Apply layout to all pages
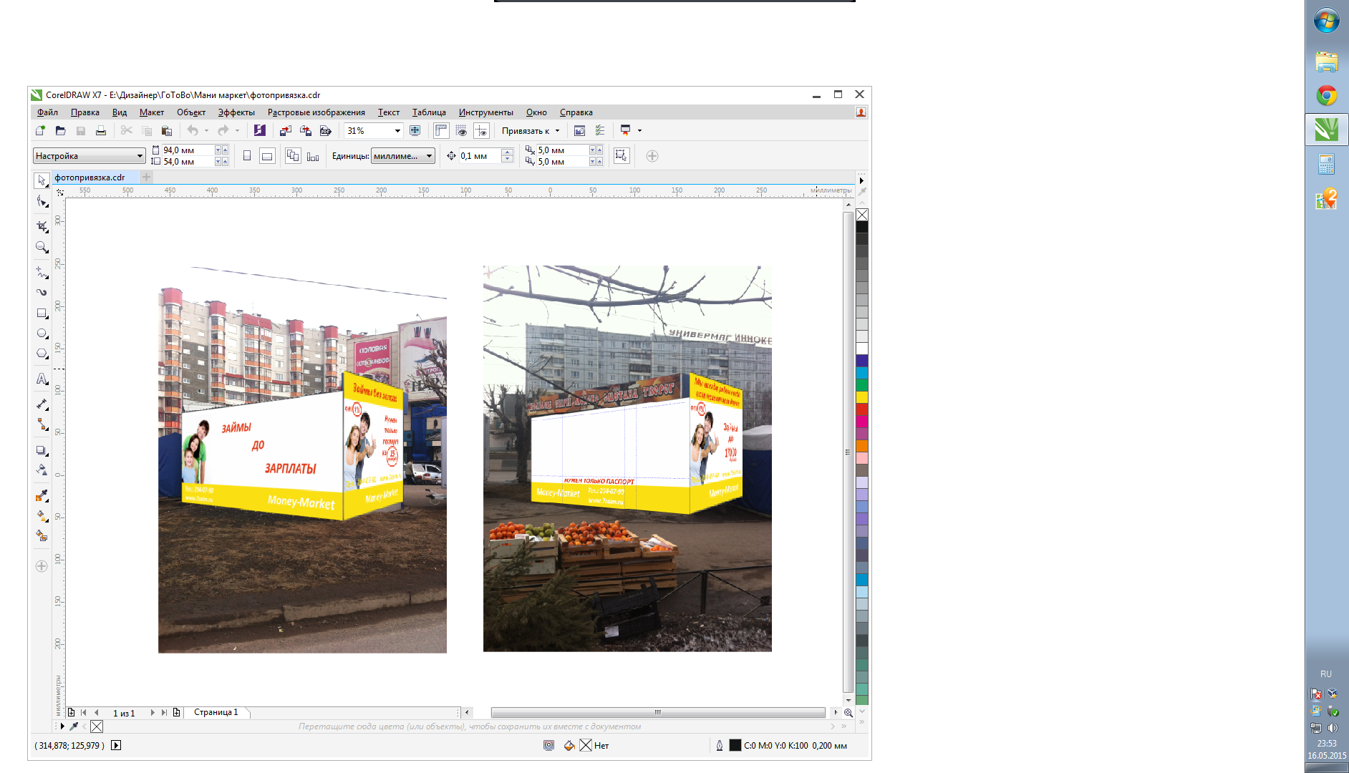 pyautogui.click(x=293, y=156)
